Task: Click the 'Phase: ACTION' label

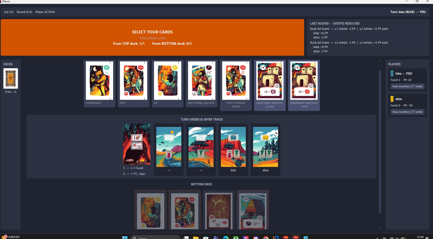Action: point(45,12)
